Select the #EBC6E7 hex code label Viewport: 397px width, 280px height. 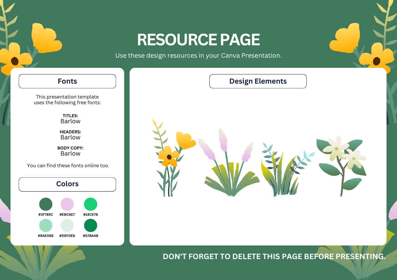67,214
